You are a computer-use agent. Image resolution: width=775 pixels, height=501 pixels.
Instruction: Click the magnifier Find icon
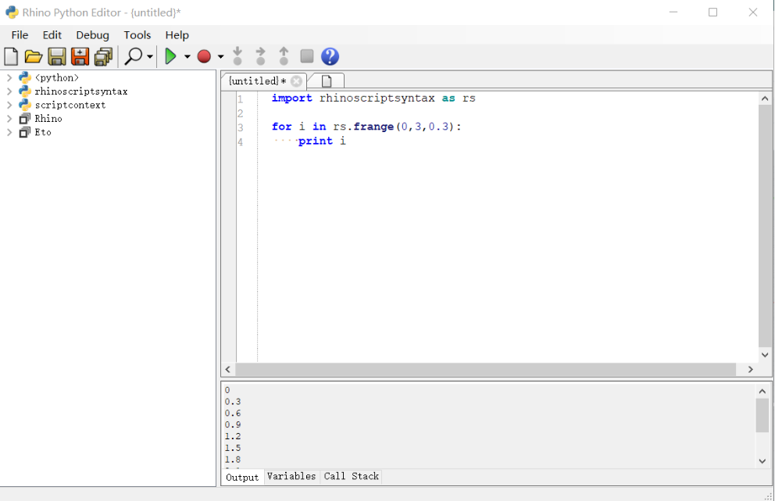(134, 56)
